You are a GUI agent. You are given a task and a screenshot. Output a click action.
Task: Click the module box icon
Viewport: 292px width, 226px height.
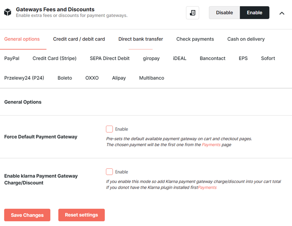[8, 12]
